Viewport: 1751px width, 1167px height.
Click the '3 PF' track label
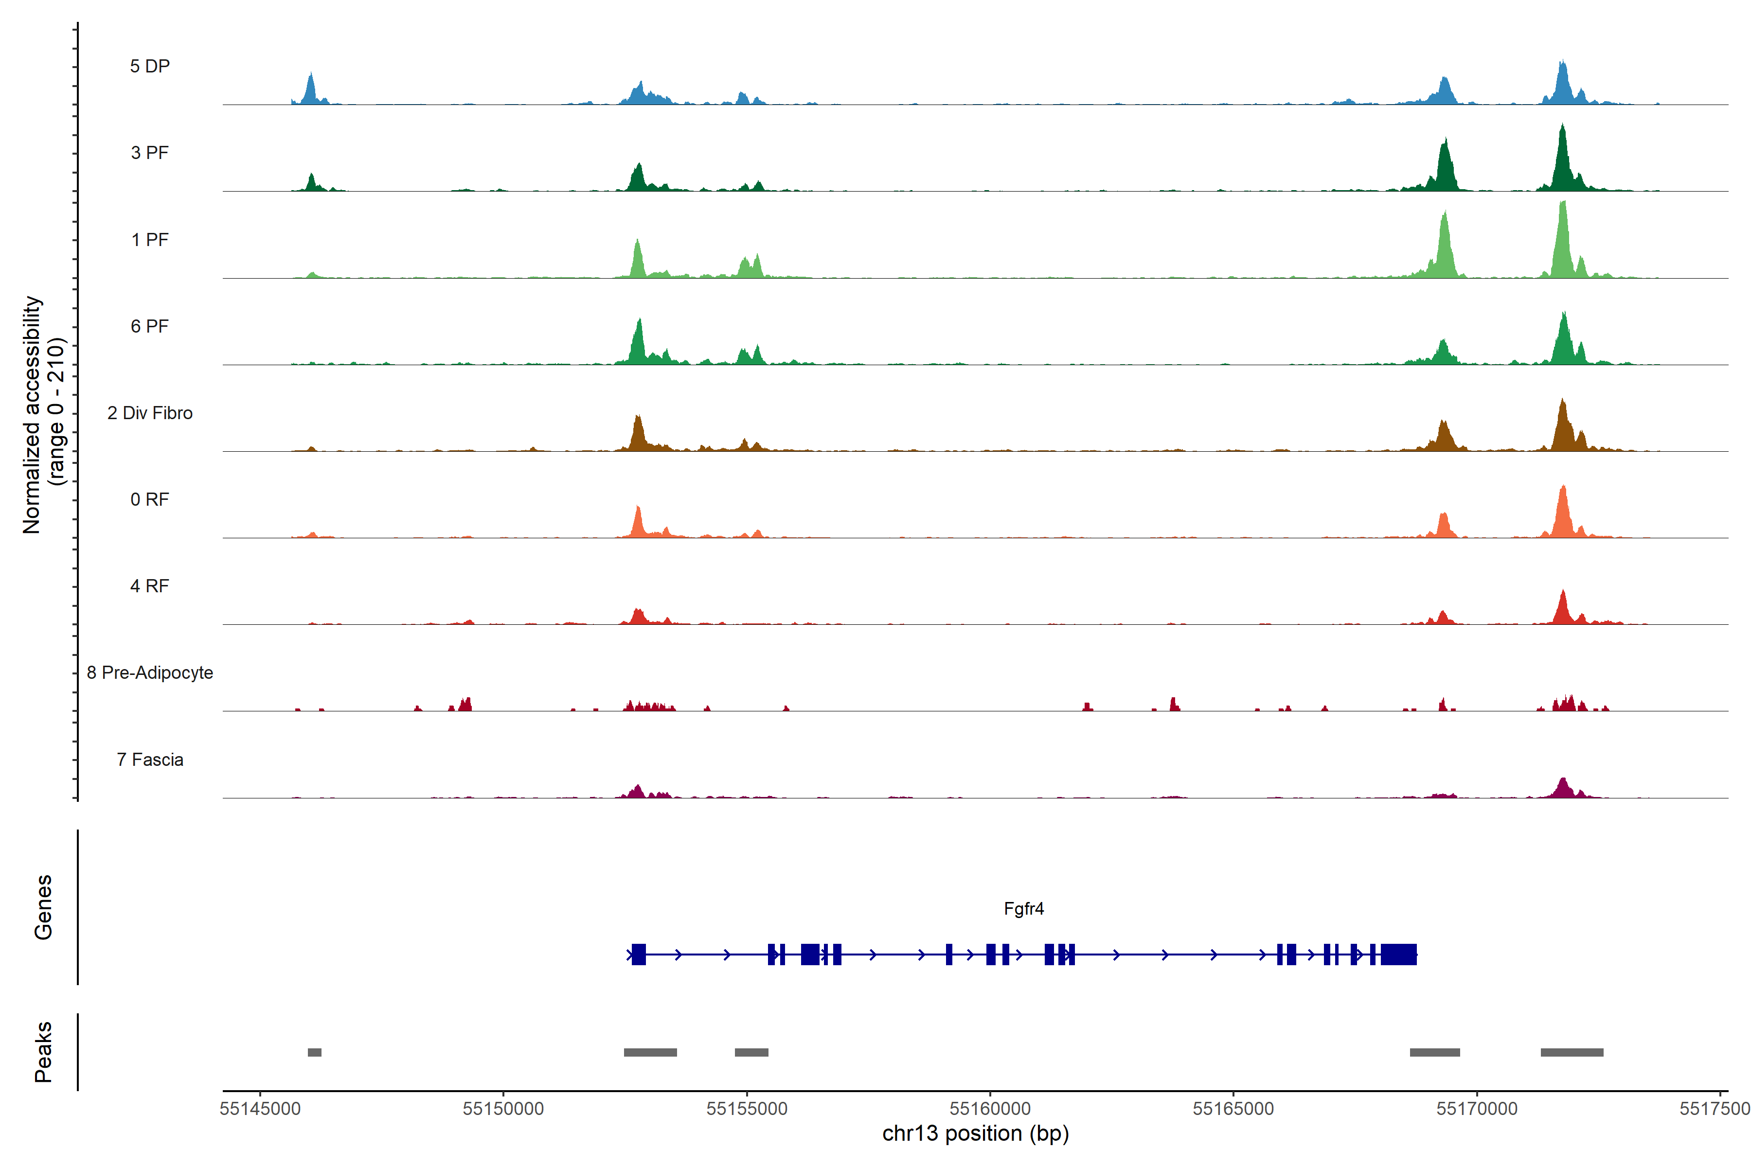[x=150, y=153]
